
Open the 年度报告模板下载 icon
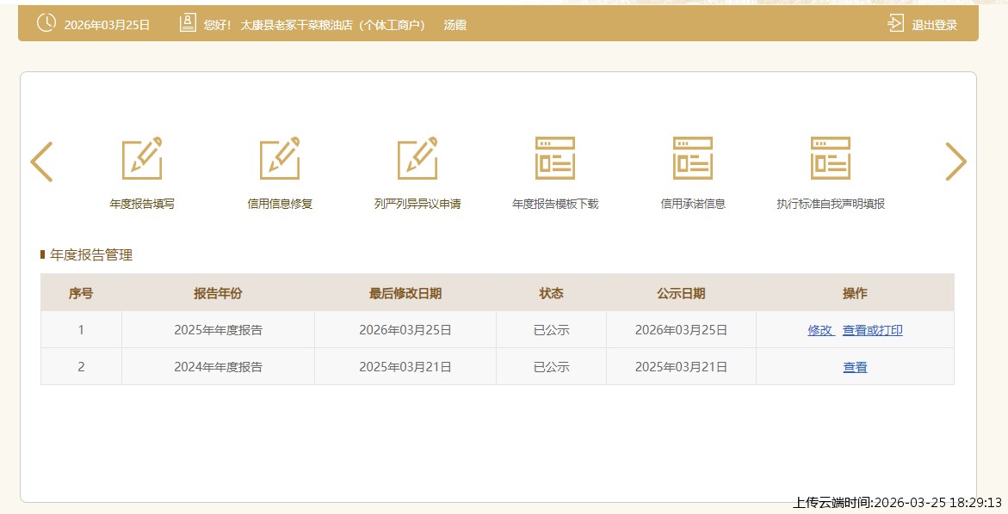pyautogui.click(x=555, y=159)
